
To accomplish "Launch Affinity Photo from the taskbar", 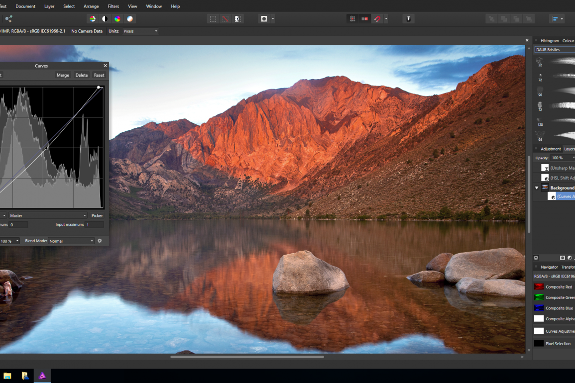I will (42, 376).
